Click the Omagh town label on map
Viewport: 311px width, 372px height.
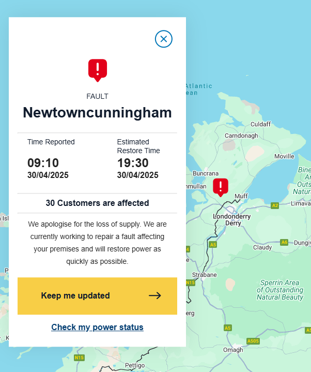click(232, 350)
